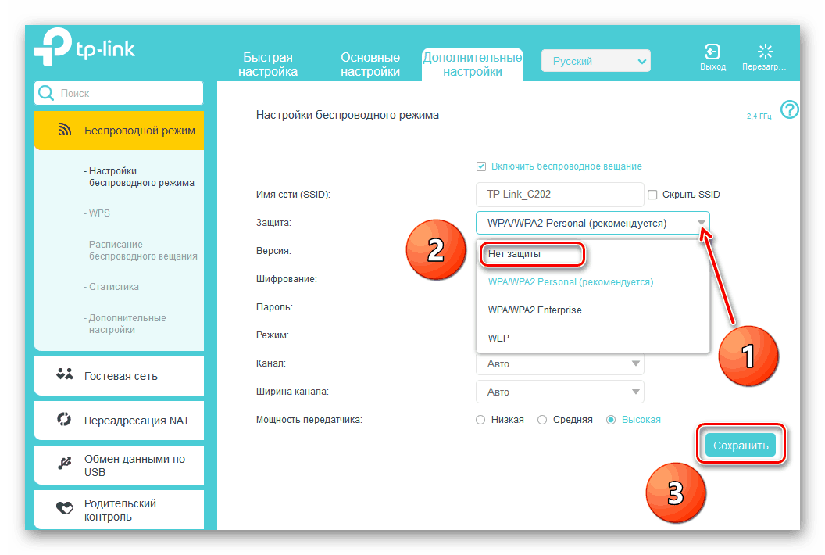Expand the Ширина канала dropdown

(559, 392)
